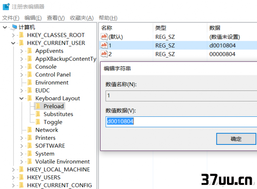Expand the AppEvents key arrow
The image size is (257, 189).
[x=21, y=51]
